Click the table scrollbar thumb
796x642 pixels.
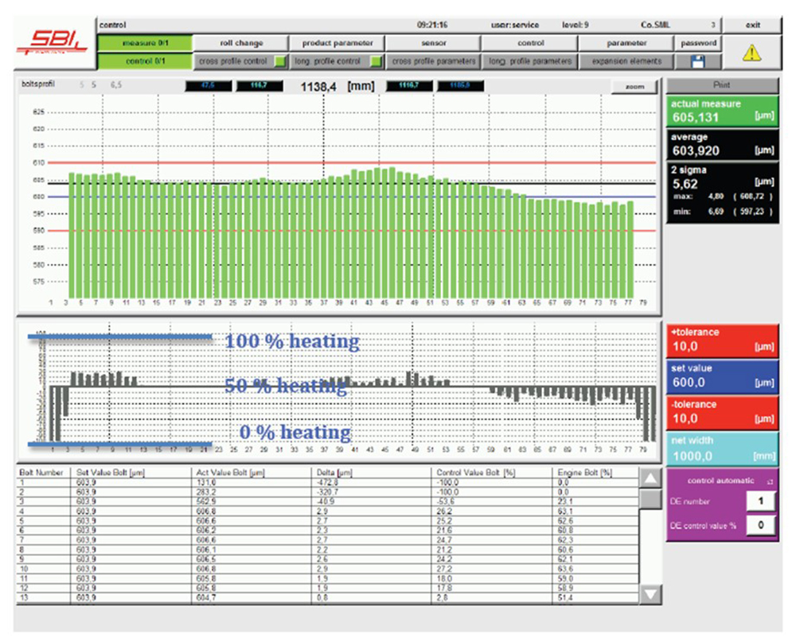[x=650, y=500]
